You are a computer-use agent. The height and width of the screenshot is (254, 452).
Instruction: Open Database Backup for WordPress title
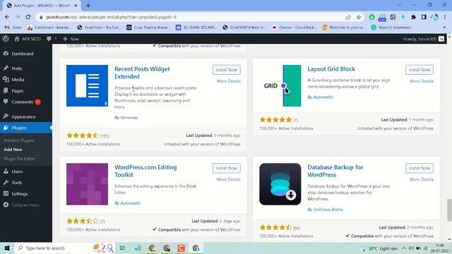pos(335,171)
